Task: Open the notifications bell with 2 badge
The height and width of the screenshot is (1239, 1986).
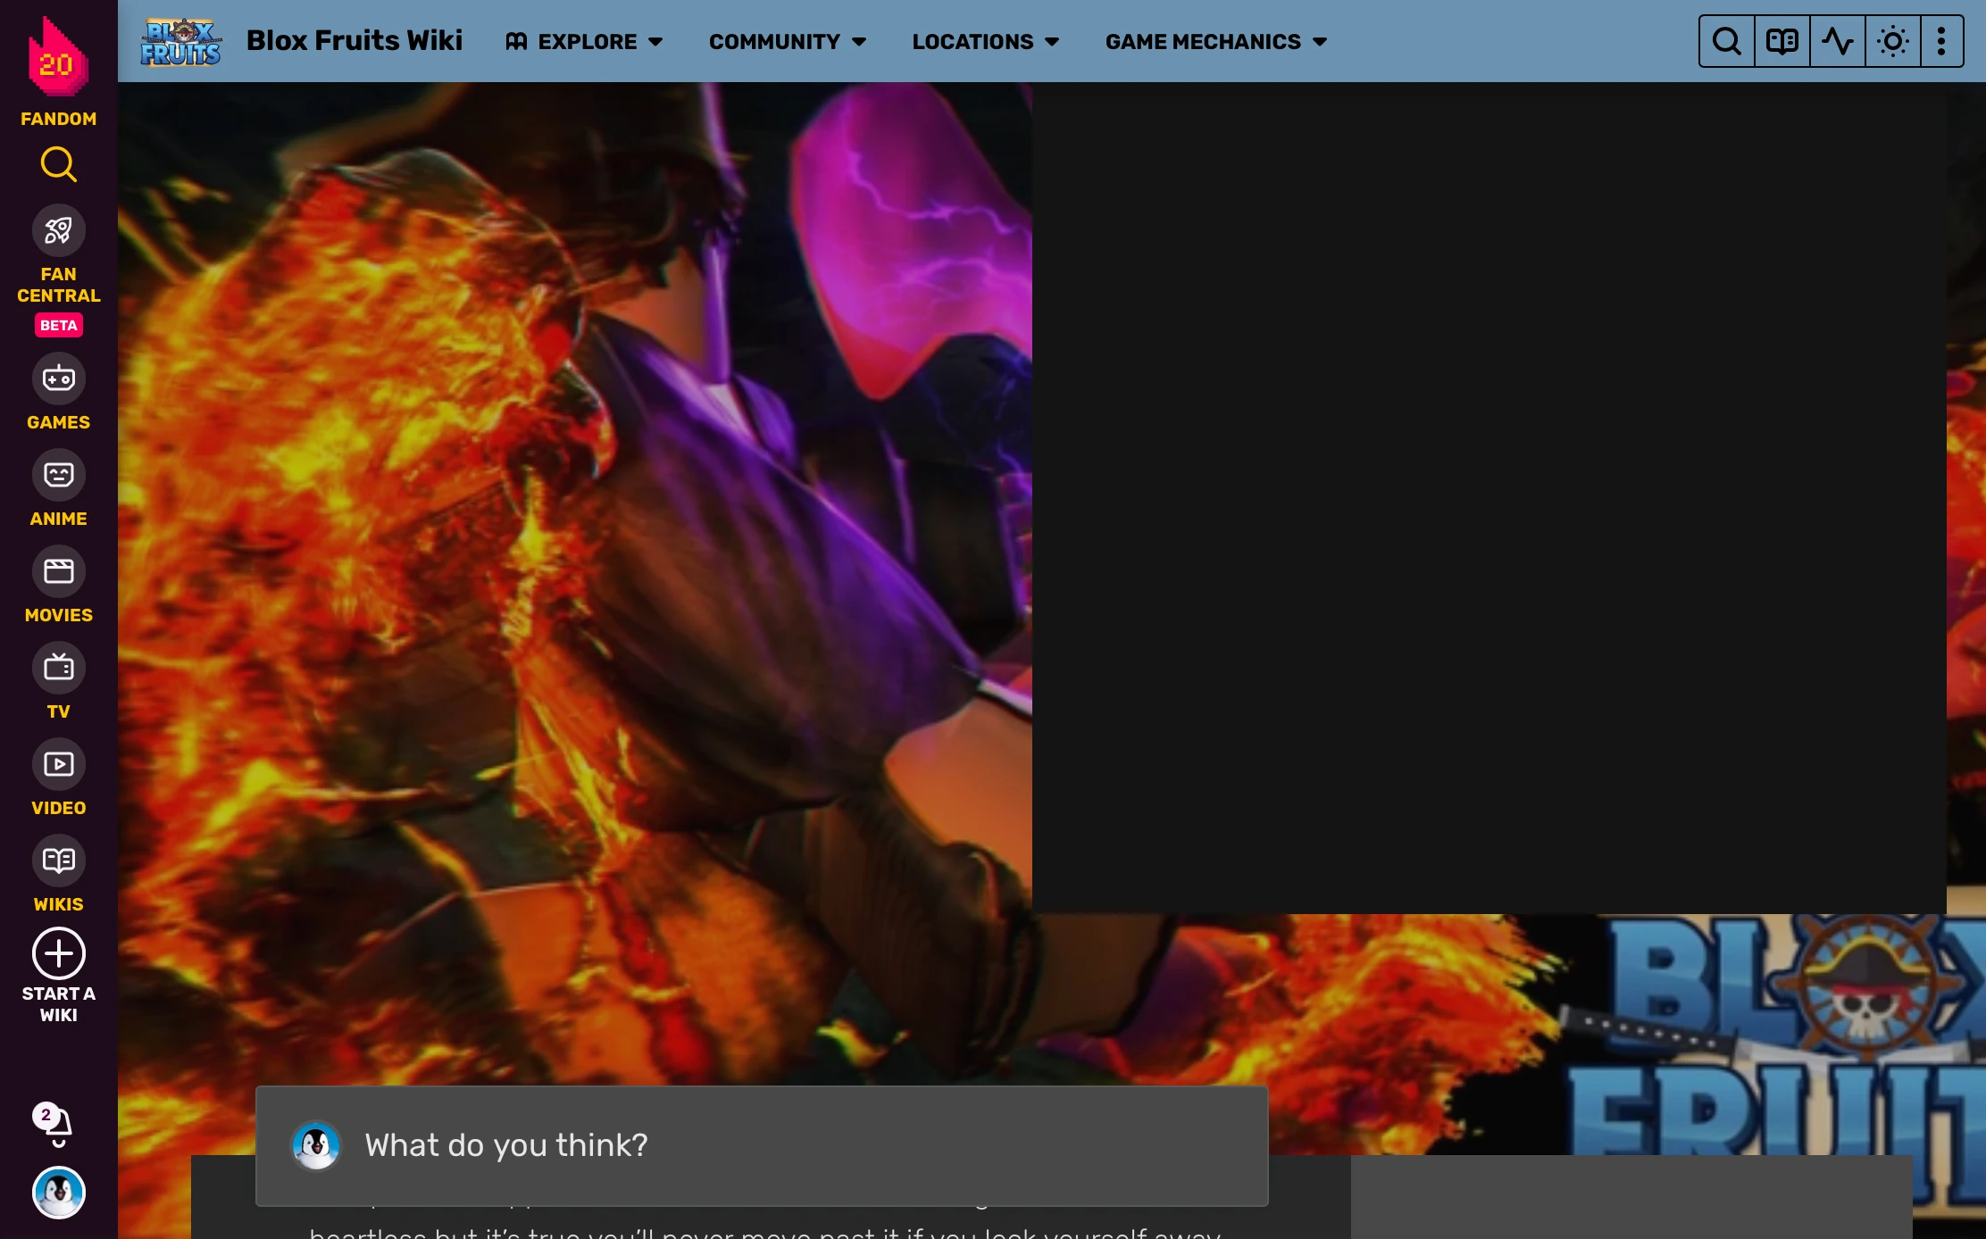Action: (x=58, y=1125)
